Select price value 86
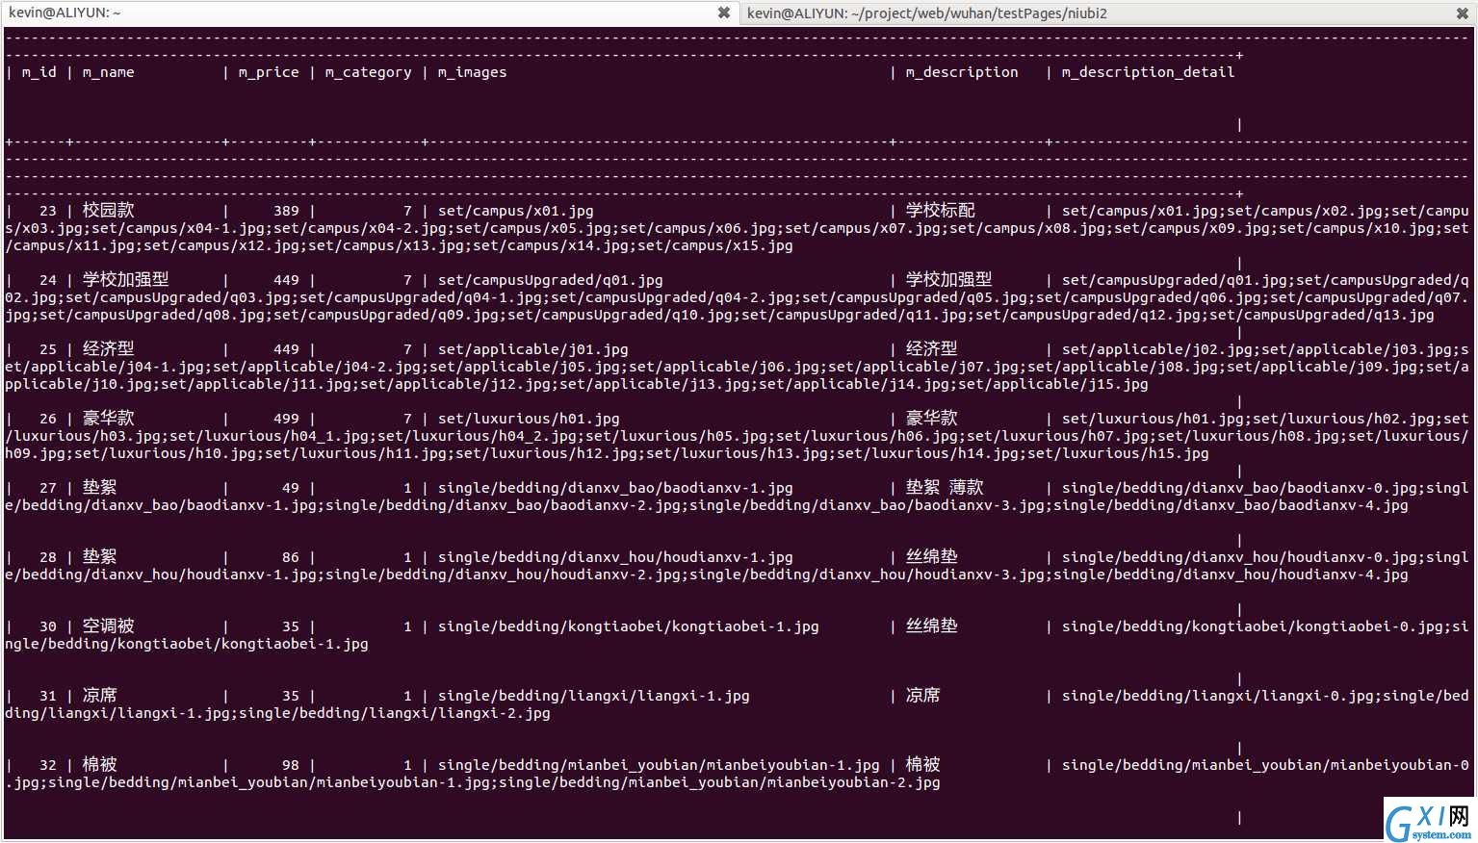The height and width of the screenshot is (843, 1478). click(291, 557)
